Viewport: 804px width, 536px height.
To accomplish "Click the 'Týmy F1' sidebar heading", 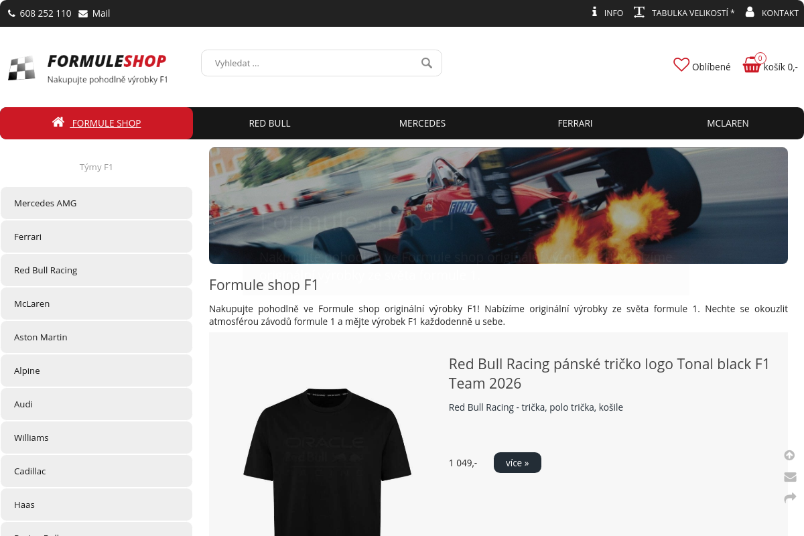I will pos(96,167).
